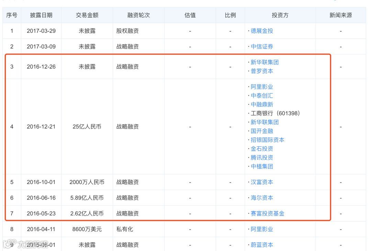The width and height of the screenshot is (371, 251).
Task: Open investor link 海尔资本
Action: [262, 197]
